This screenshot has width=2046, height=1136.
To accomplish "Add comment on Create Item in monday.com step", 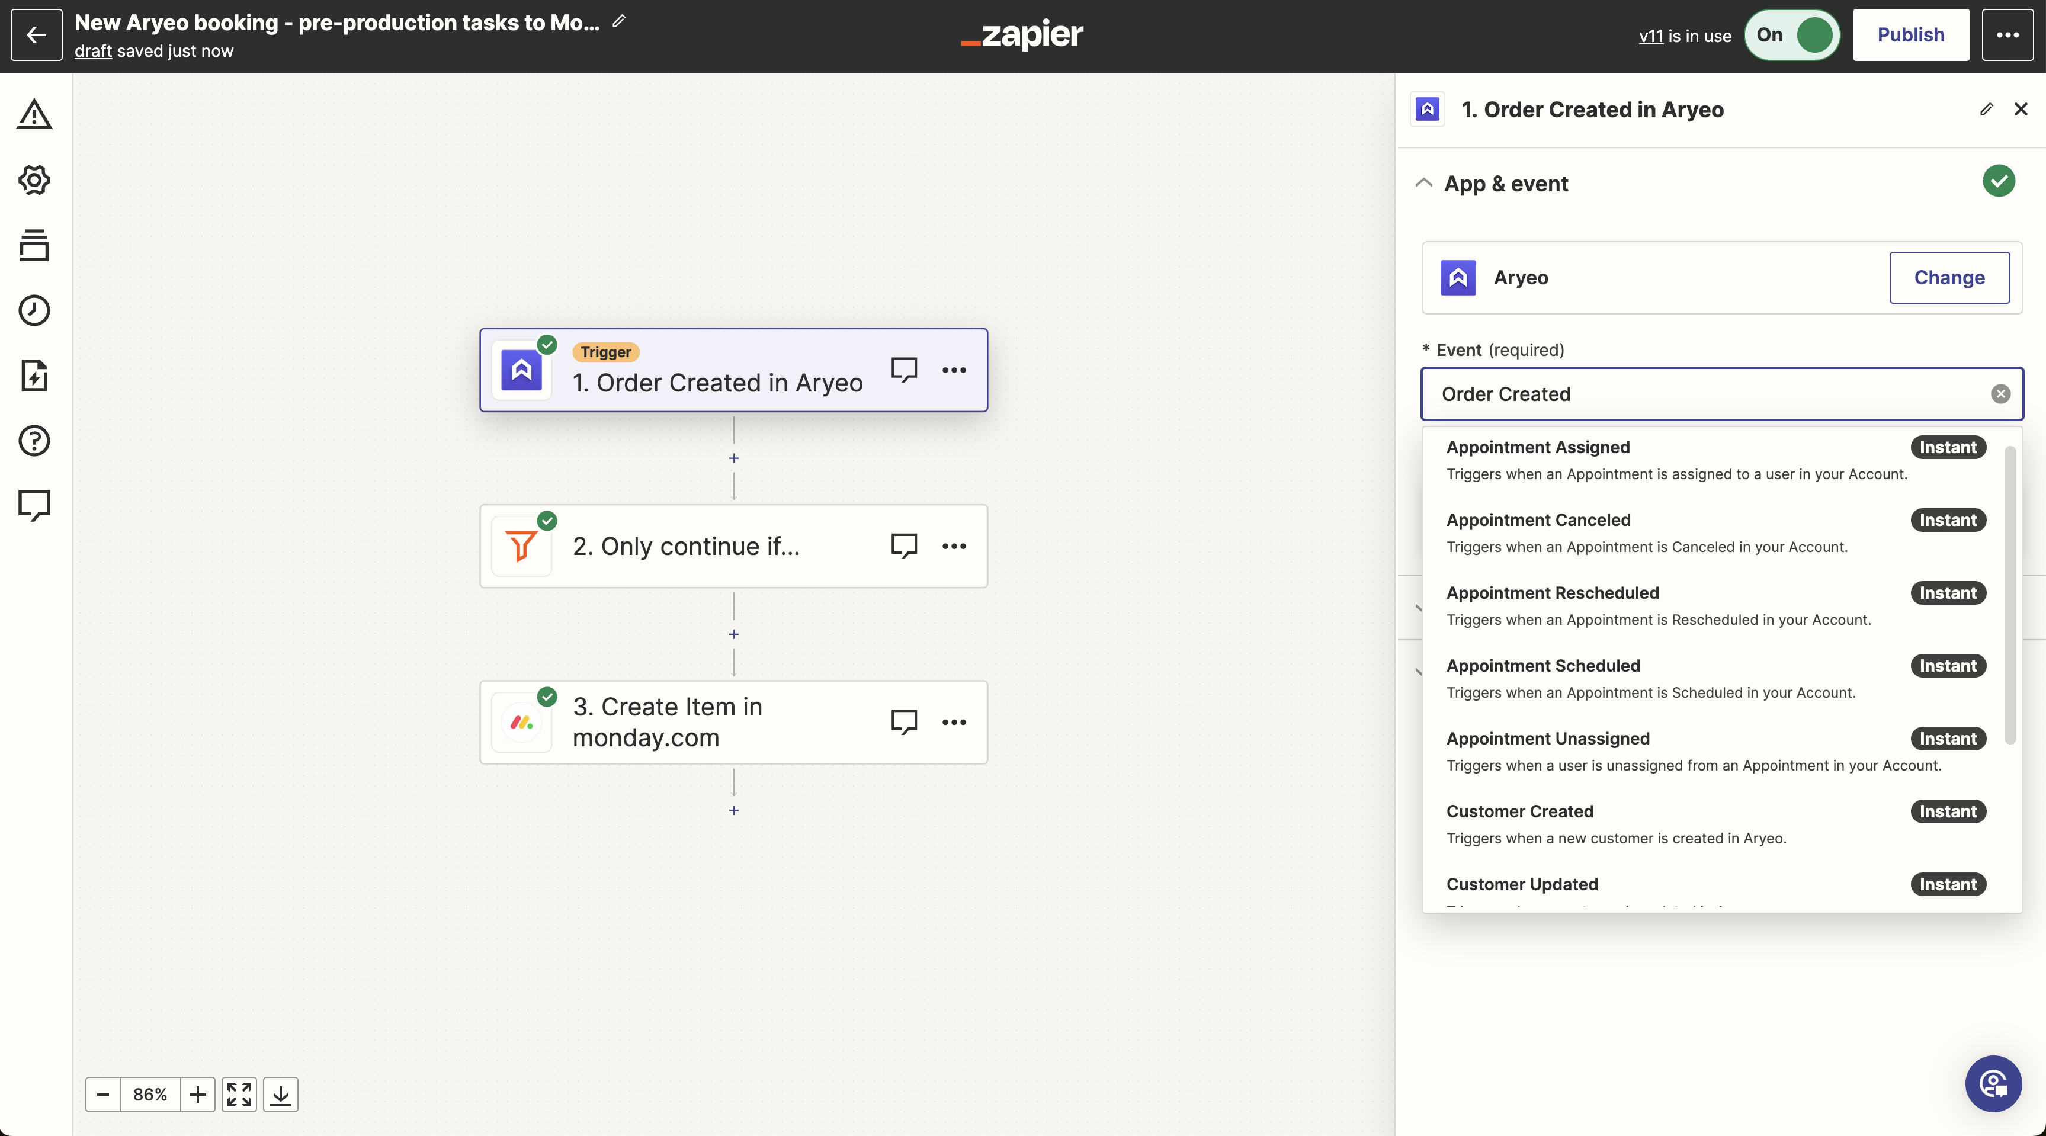I will click(x=904, y=722).
